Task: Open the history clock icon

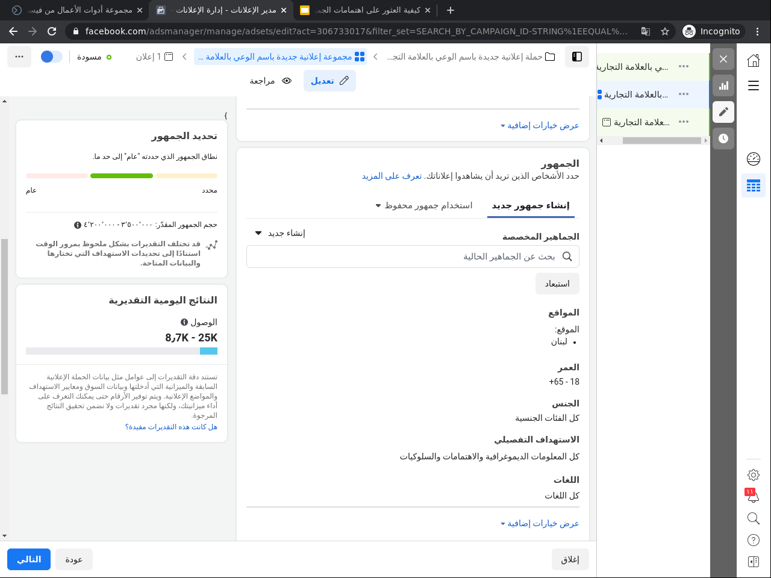Action: pos(723,138)
